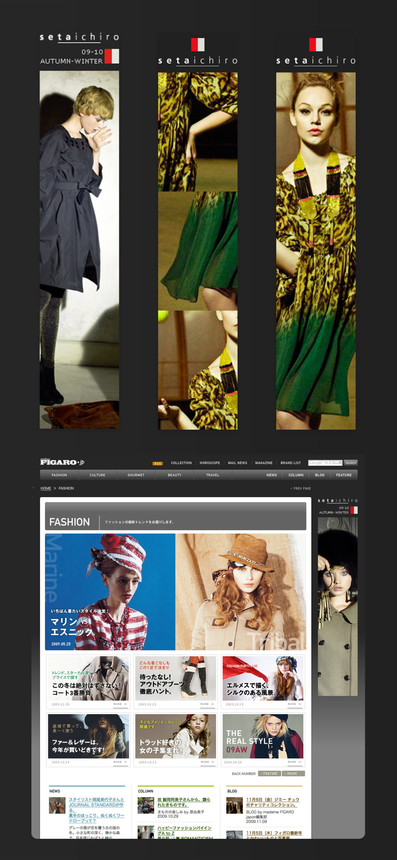Screen dimensions: 397x860
Task: Select HOROSCOPE in the top menu
Action: point(210,463)
